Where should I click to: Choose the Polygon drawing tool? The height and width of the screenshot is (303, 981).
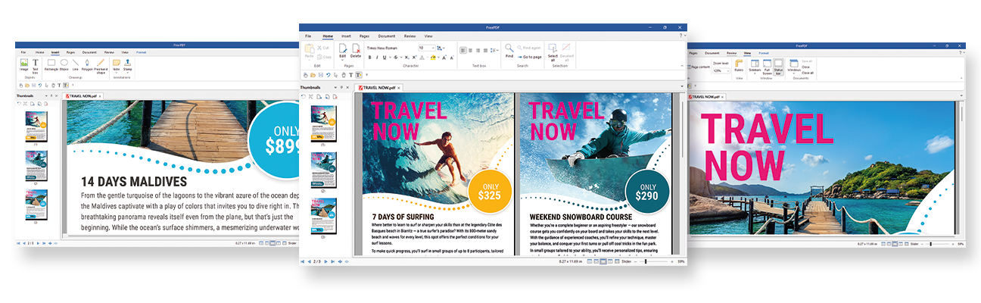(87, 64)
